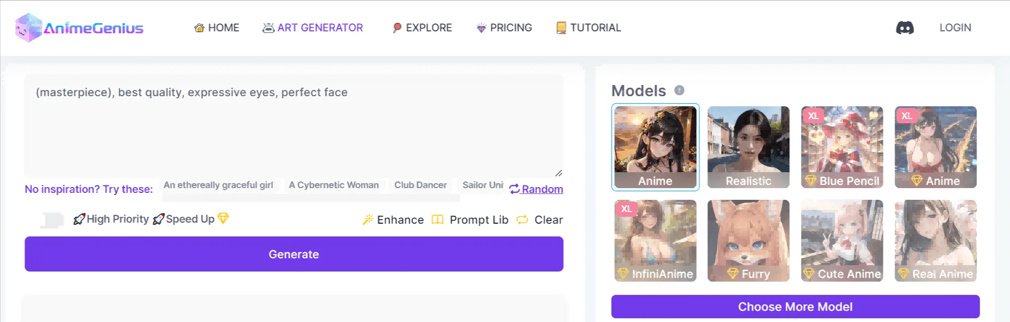The width and height of the screenshot is (1010, 322).
Task: Toggle the Speed Up option
Action: coord(190,218)
